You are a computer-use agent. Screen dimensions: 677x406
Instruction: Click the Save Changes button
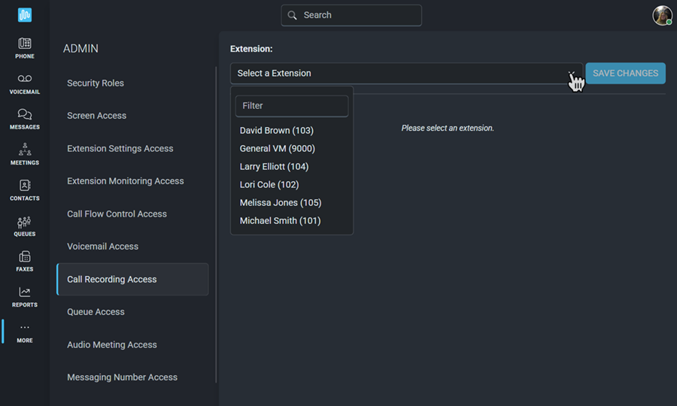point(625,74)
